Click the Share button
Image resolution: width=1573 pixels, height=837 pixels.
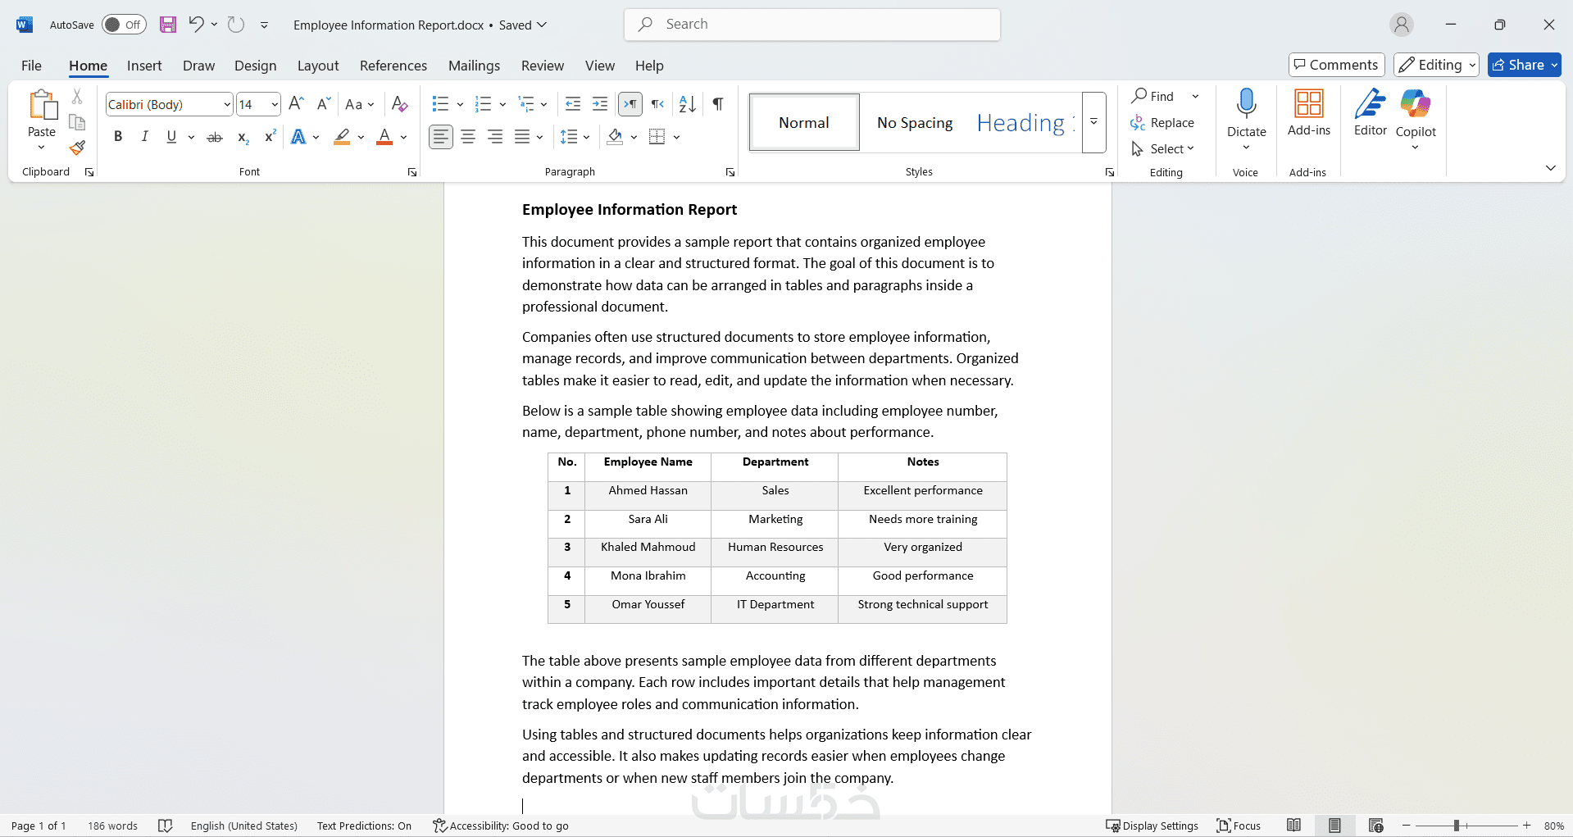point(1525,65)
